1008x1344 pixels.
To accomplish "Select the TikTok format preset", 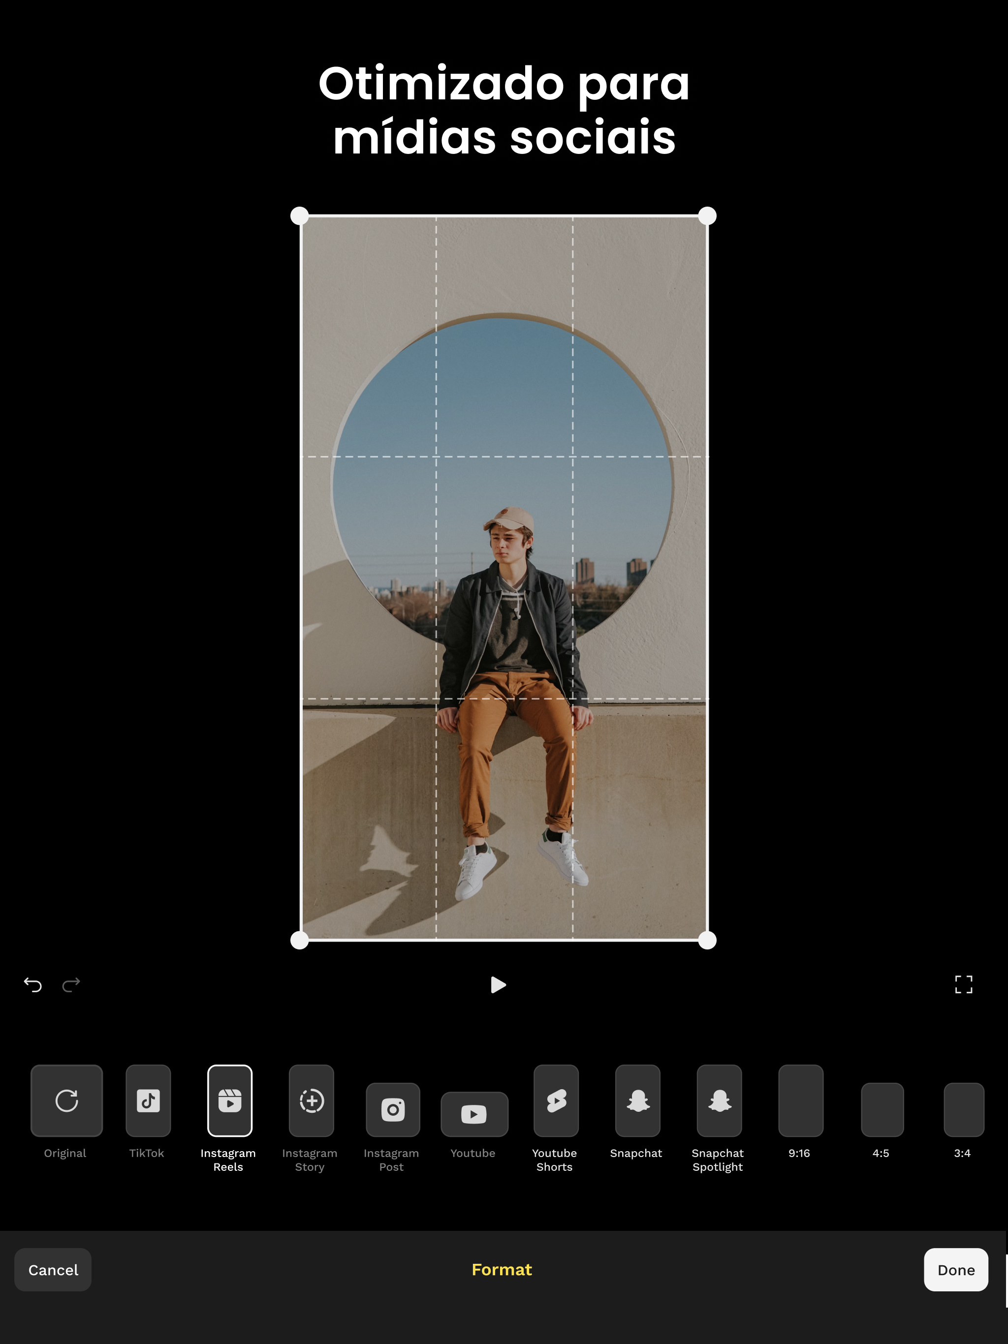I will (x=148, y=1100).
